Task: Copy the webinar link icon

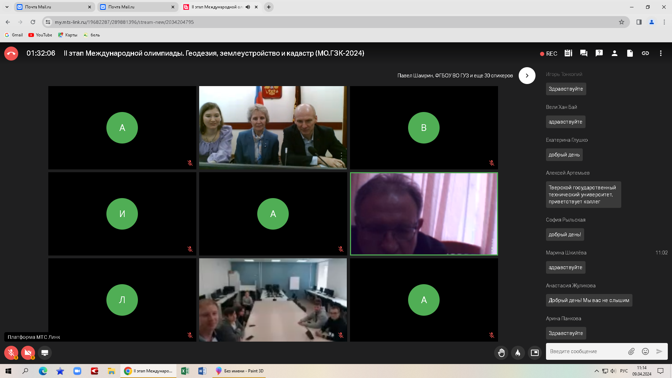Action: (645, 53)
